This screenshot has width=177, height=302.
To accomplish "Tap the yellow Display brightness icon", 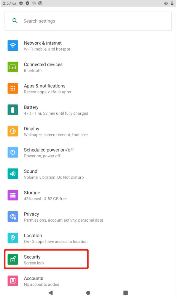I will pos(13,131).
